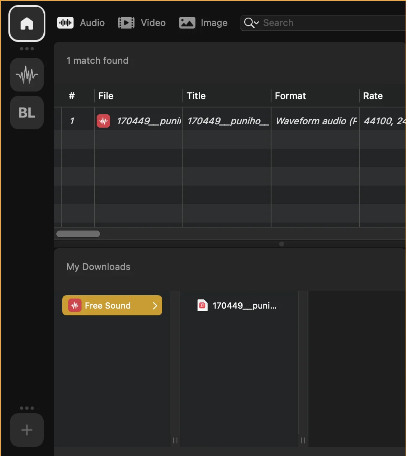Select the Free Sound folder

coord(112,305)
